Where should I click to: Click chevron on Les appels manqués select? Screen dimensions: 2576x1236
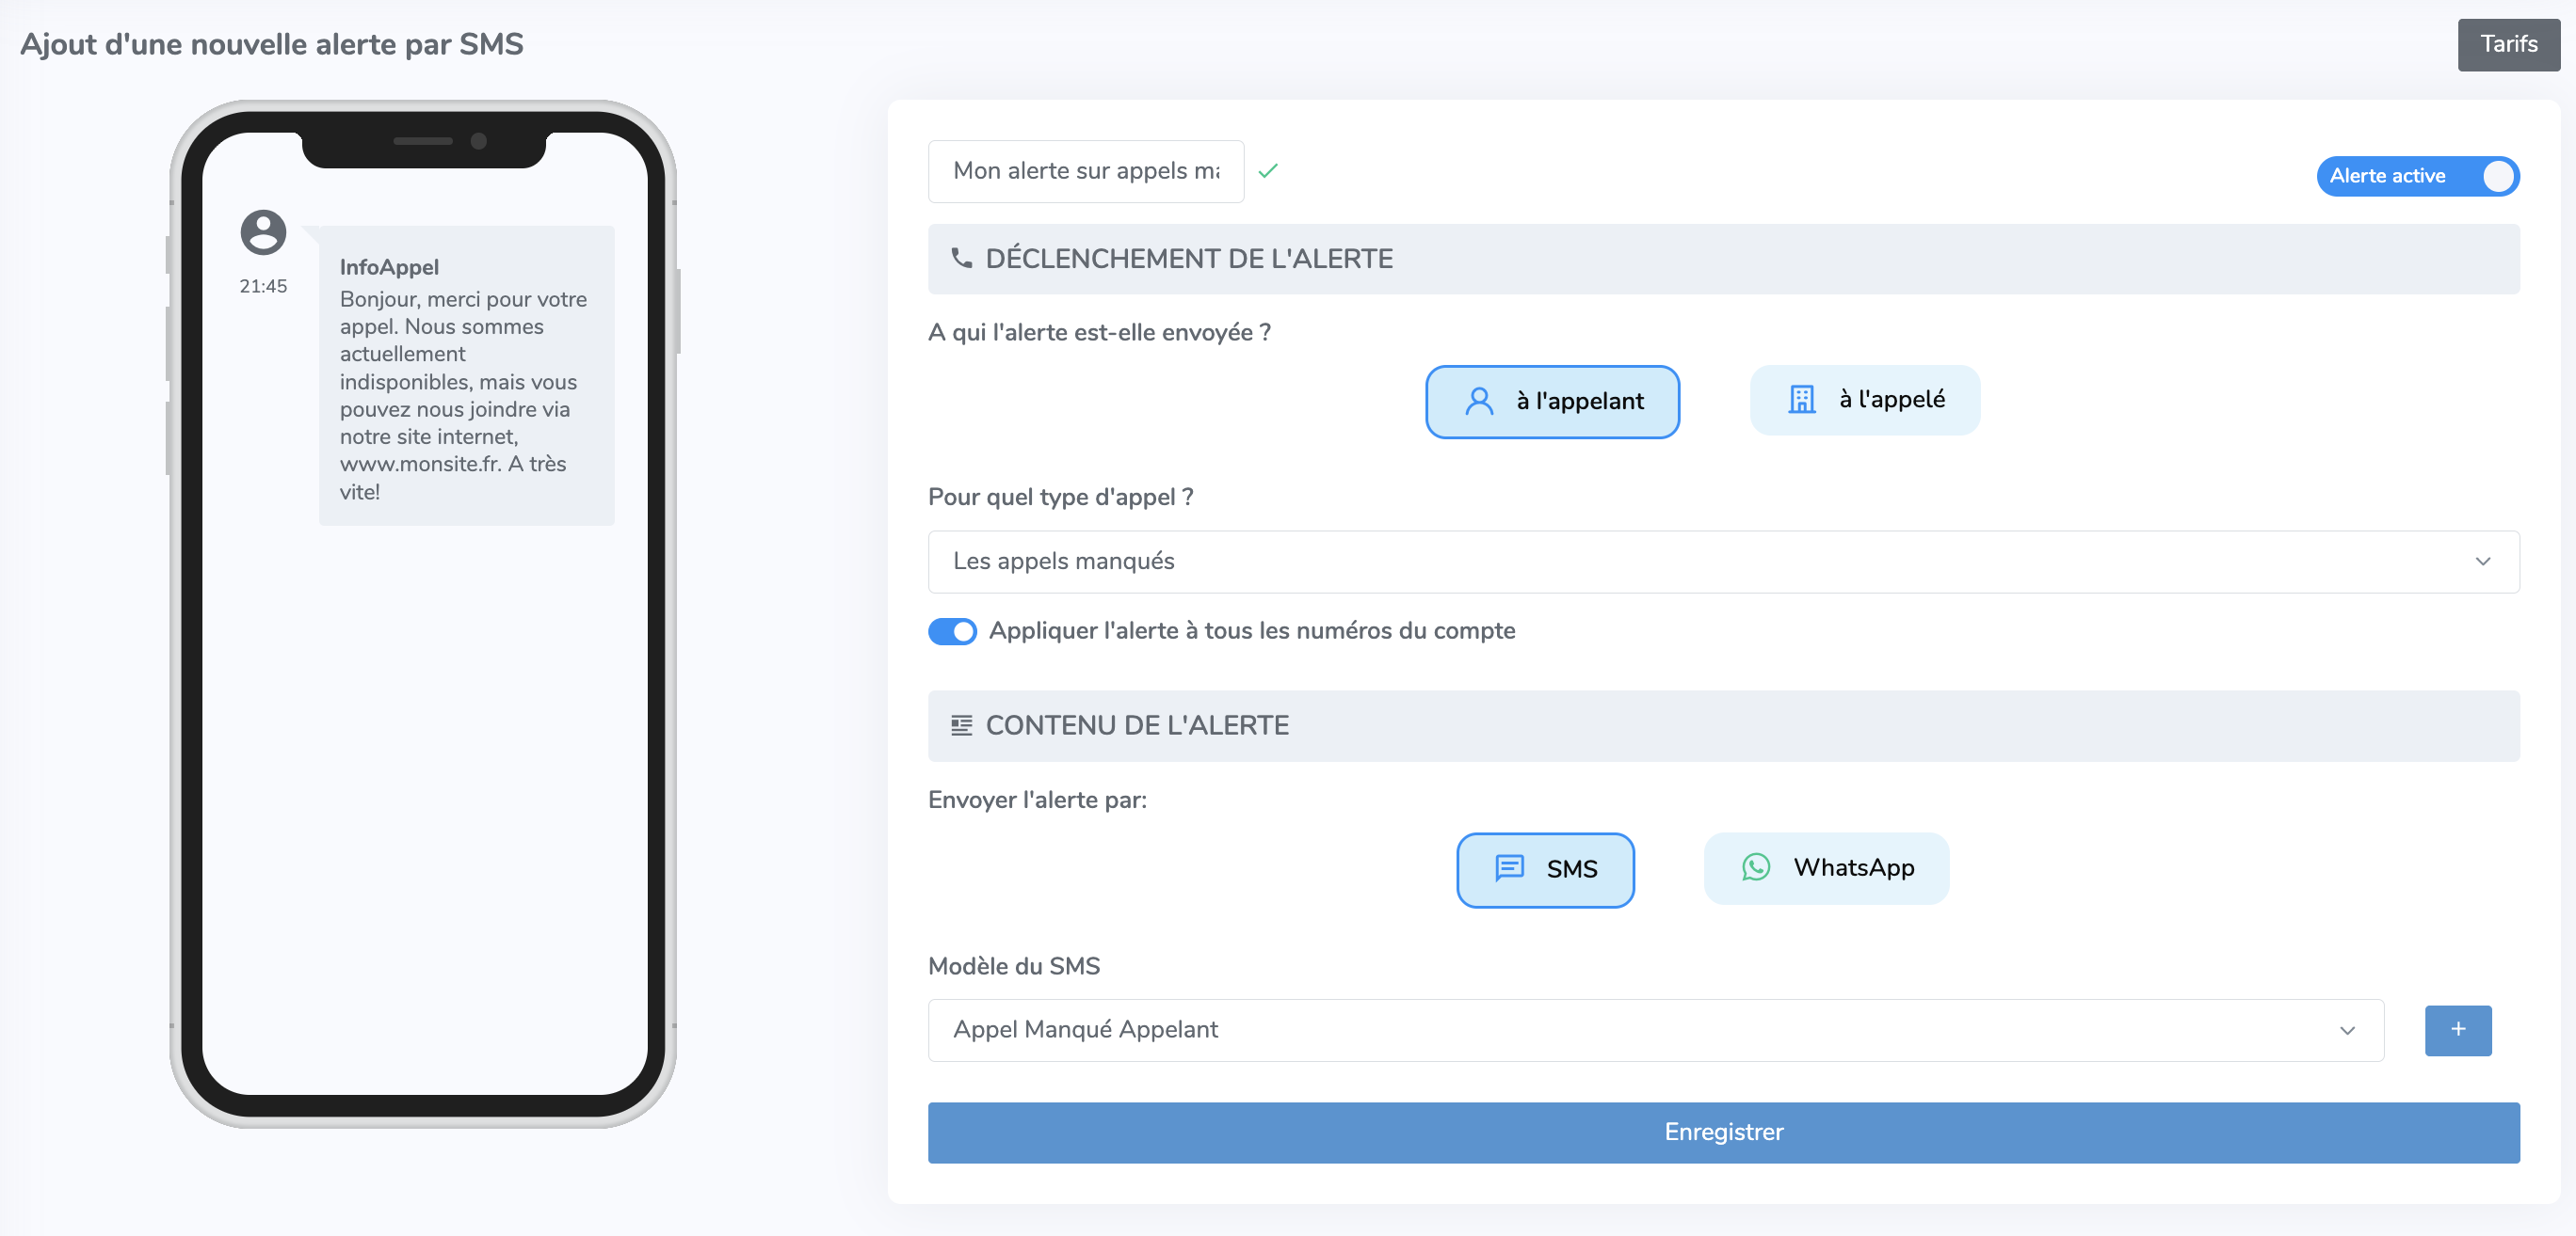(2482, 562)
